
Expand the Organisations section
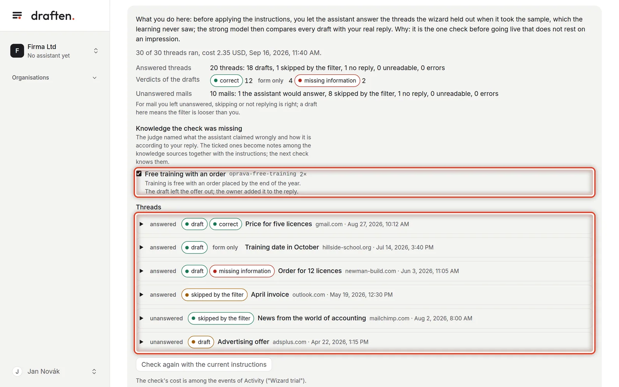tap(55, 77)
